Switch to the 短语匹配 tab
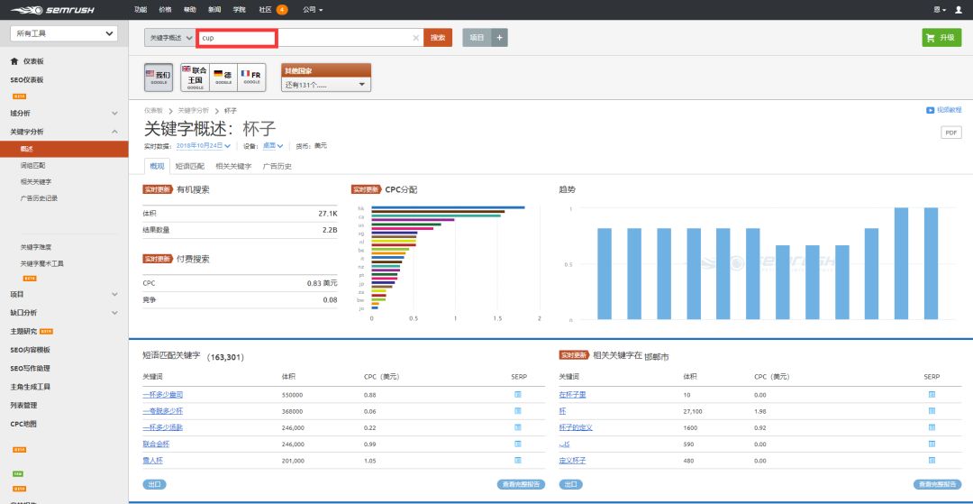 (189, 166)
